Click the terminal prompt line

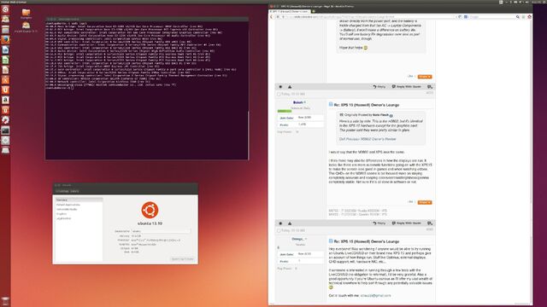pyautogui.click(x=59, y=88)
